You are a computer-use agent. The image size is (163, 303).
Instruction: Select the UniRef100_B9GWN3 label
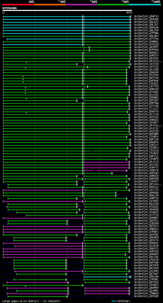point(146,98)
